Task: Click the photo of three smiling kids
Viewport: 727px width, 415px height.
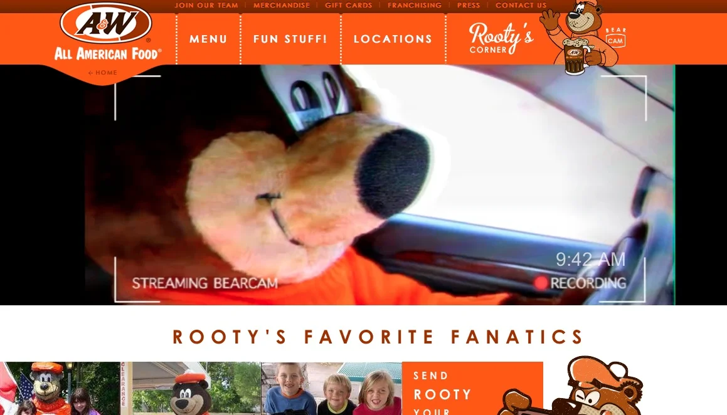Action: (x=331, y=389)
